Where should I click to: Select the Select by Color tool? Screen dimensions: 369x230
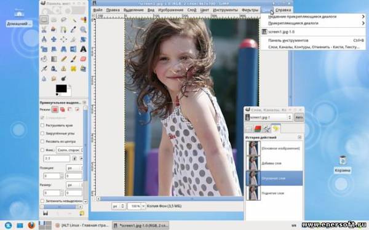tap(83, 20)
